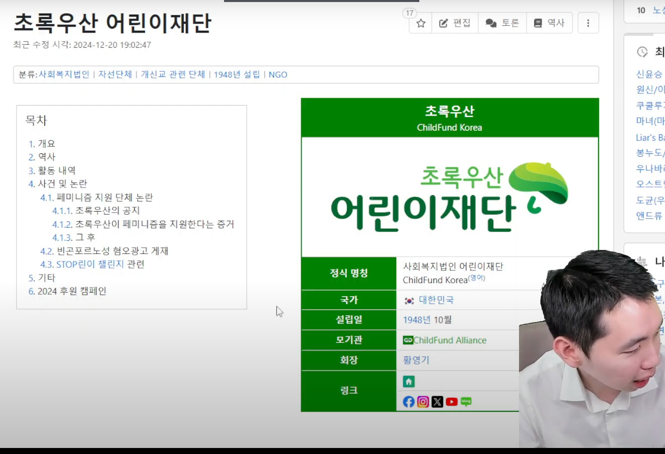Open the 황영기 chairman link
665x454 pixels.
(416, 360)
